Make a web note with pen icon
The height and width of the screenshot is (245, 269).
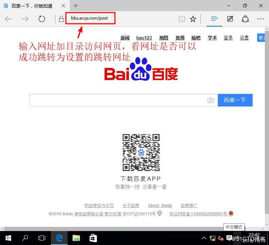[230, 19]
